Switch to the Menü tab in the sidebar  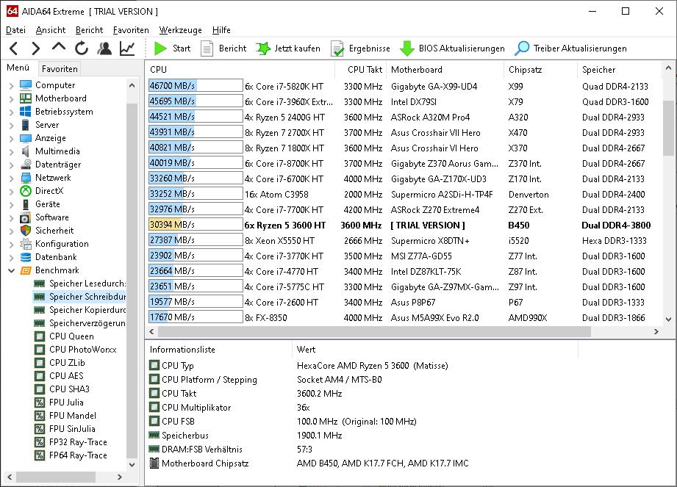[18, 68]
